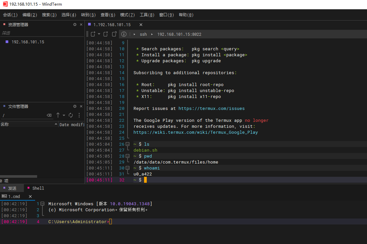Click the toolbar drag handle grip
This screenshot has height=244, width=367.
pyautogui.click(x=87, y=34)
